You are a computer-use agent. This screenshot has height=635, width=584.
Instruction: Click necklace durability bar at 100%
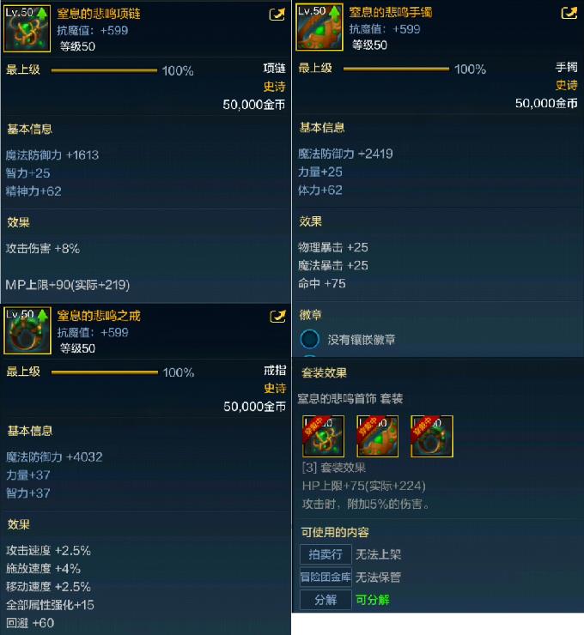click(x=104, y=70)
